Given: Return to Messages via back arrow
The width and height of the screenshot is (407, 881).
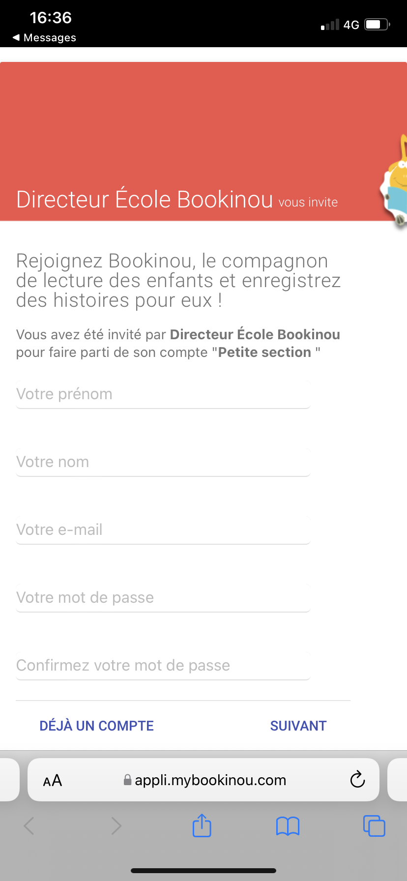Looking at the screenshot, I should pos(44,38).
